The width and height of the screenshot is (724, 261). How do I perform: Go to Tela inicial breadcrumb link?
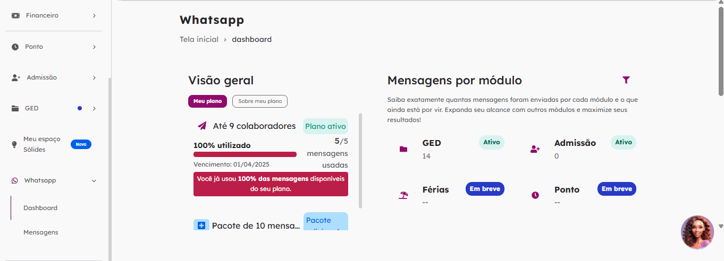[x=199, y=39]
